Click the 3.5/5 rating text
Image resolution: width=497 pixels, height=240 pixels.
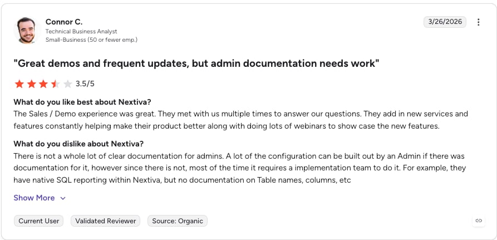pyautogui.click(x=85, y=84)
